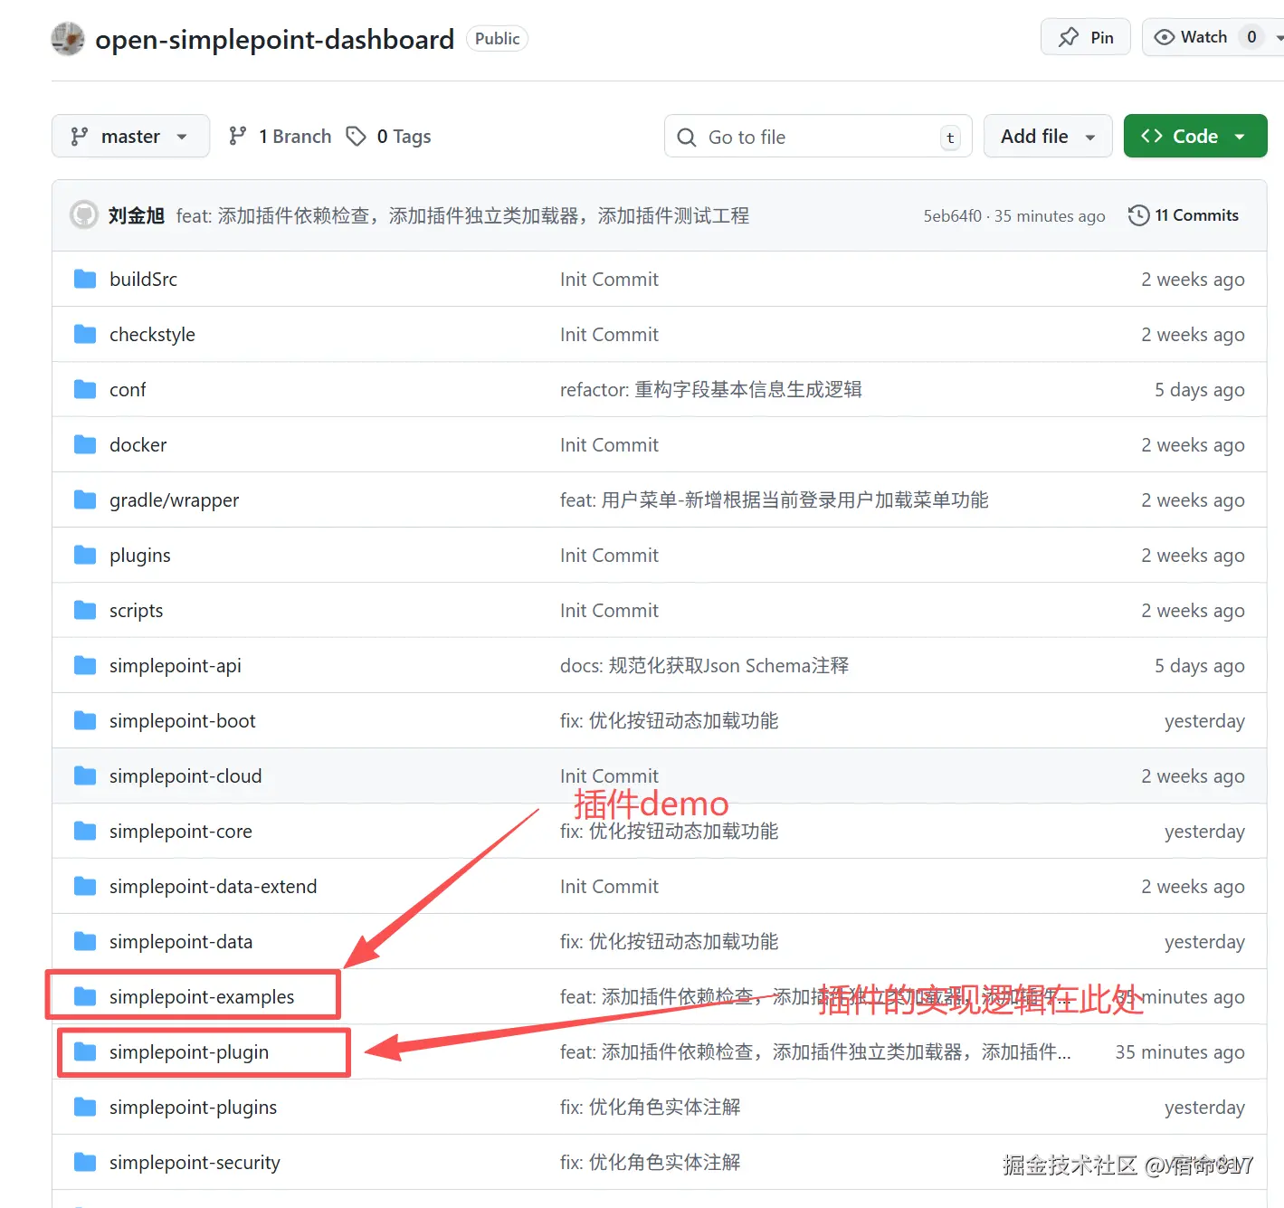Open the simplepoint-boot folder
1284x1208 pixels.
pos(182,720)
